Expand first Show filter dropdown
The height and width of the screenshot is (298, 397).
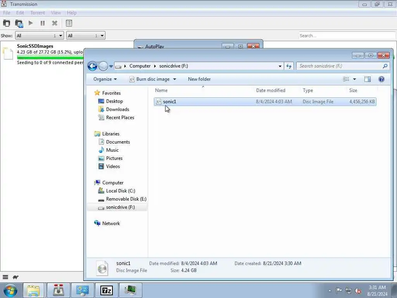pos(39,35)
